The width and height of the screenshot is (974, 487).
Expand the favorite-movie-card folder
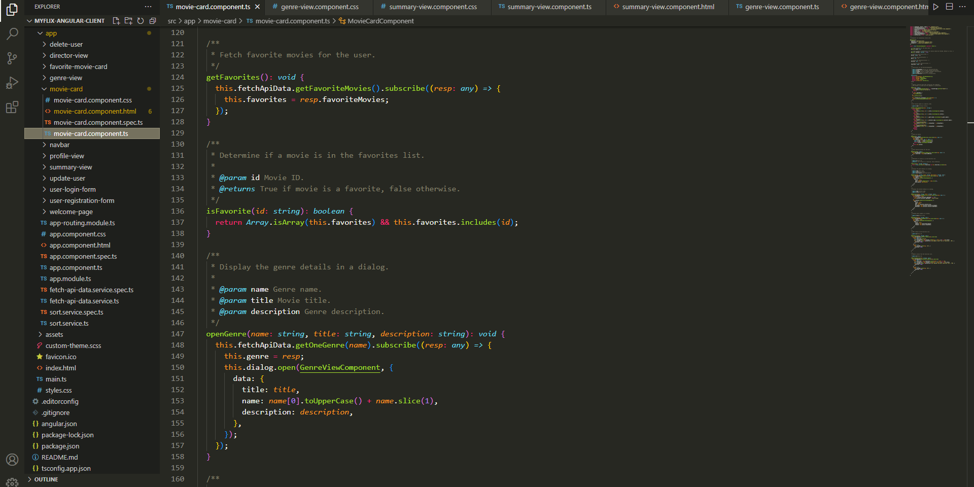pos(92,66)
